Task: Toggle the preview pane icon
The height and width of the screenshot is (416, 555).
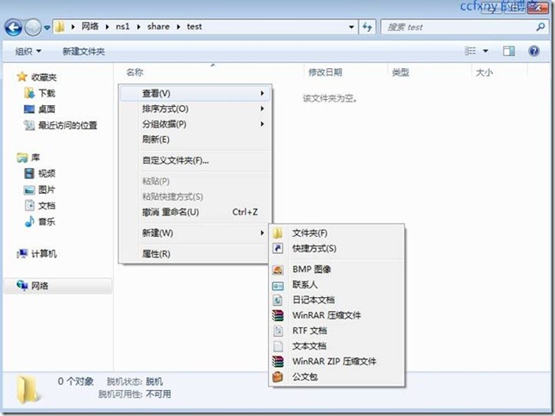Action: coord(509,51)
